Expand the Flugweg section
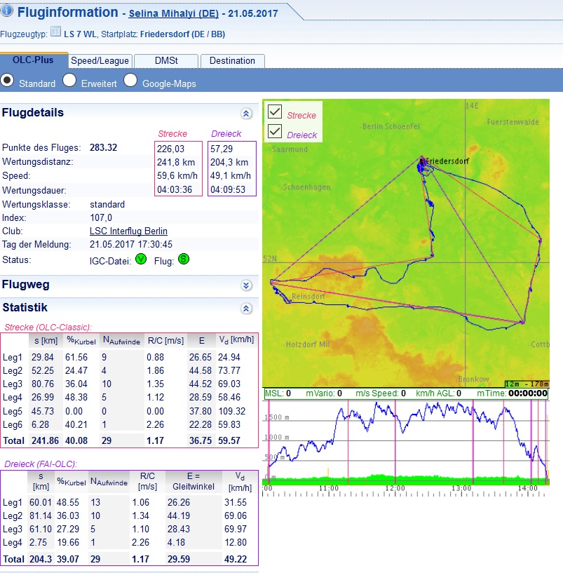563x573 pixels. click(245, 285)
